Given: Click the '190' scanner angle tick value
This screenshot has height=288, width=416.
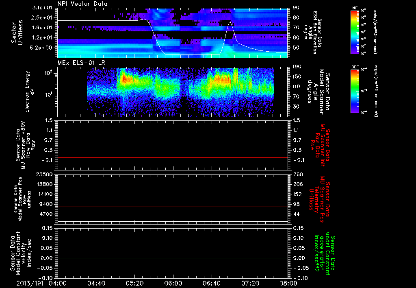Looking at the screenshot, I should [297, 66].
